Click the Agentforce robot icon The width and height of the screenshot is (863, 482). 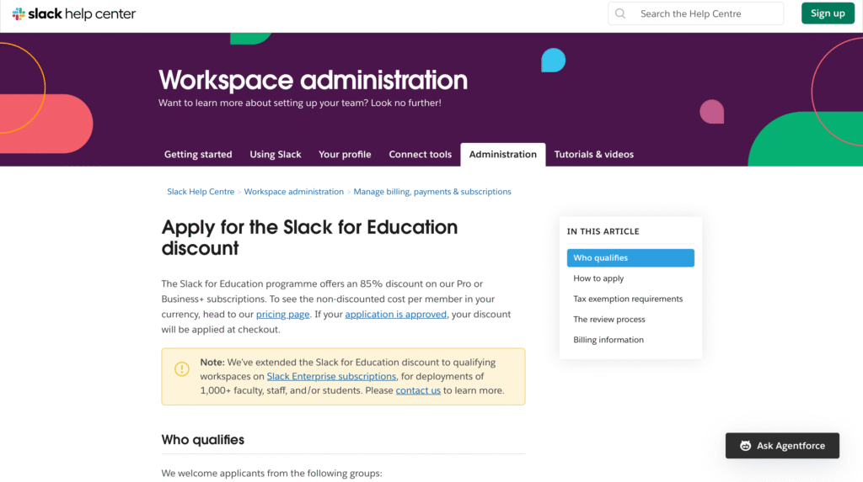click(x=745, y=446)
